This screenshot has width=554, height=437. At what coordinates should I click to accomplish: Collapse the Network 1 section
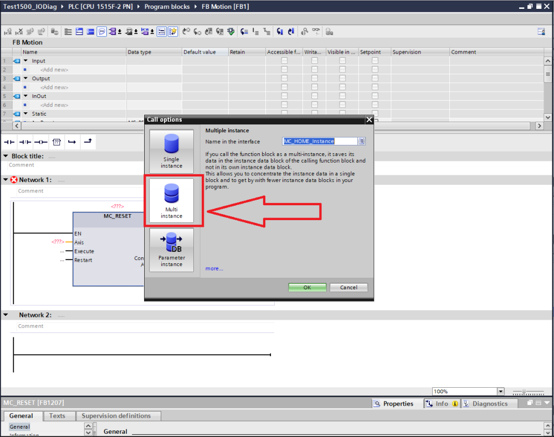[6, 180]
